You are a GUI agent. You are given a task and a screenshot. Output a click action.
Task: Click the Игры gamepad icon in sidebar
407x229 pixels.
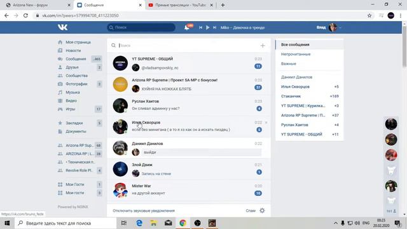[x=60, y=109]
